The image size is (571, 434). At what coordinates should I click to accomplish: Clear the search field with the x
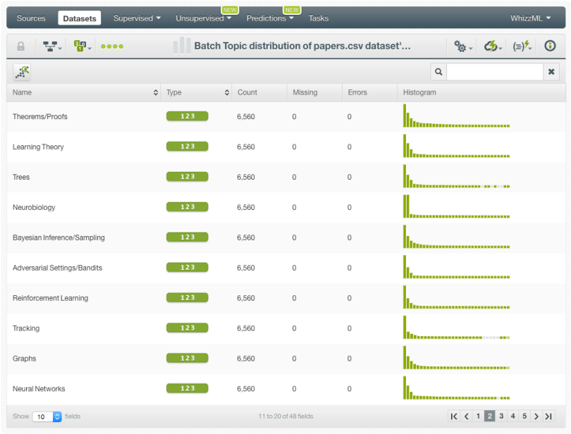click(x=552, y=72)
